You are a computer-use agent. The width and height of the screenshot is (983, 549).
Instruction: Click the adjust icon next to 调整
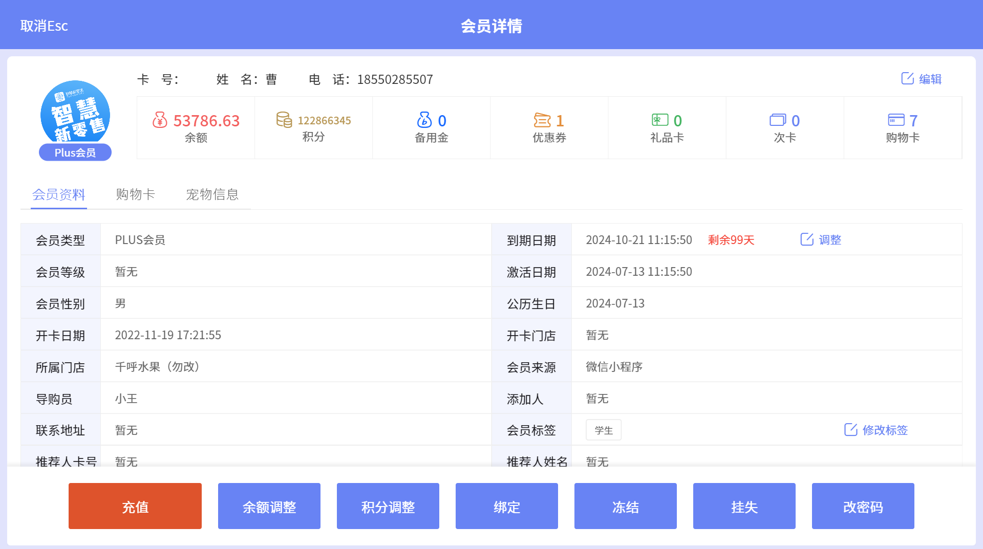click(807, 239)
